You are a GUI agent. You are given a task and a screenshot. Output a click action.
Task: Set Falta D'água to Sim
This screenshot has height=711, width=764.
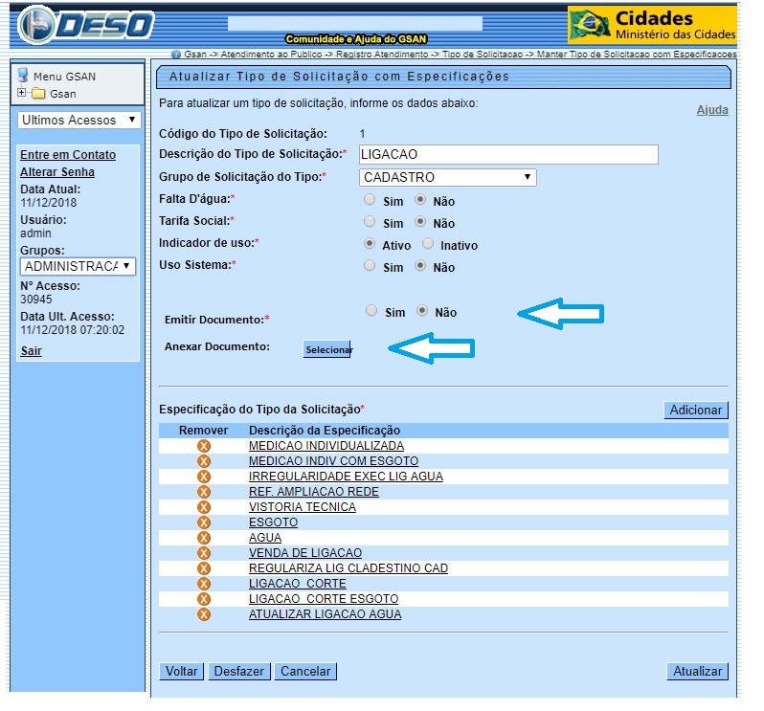pyautogui.click(x=370, y=201)
